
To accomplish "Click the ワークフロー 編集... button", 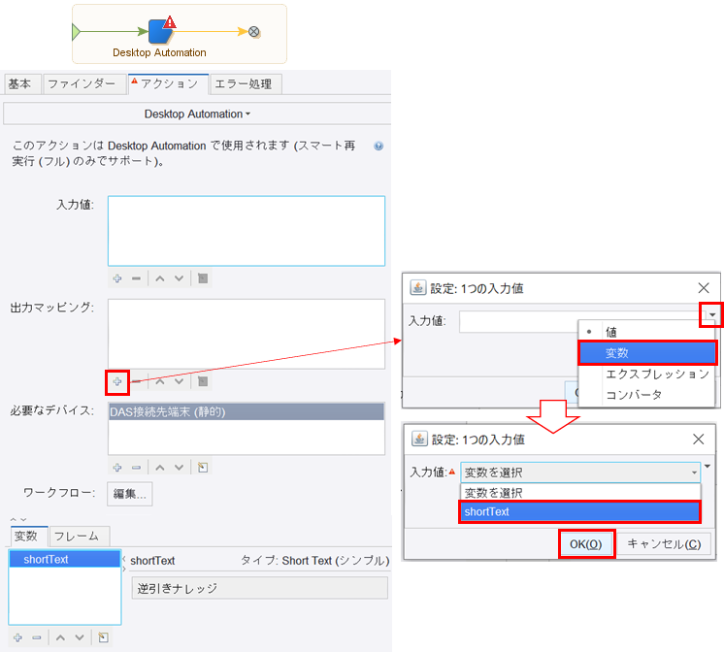I will (x=130, y=494).
